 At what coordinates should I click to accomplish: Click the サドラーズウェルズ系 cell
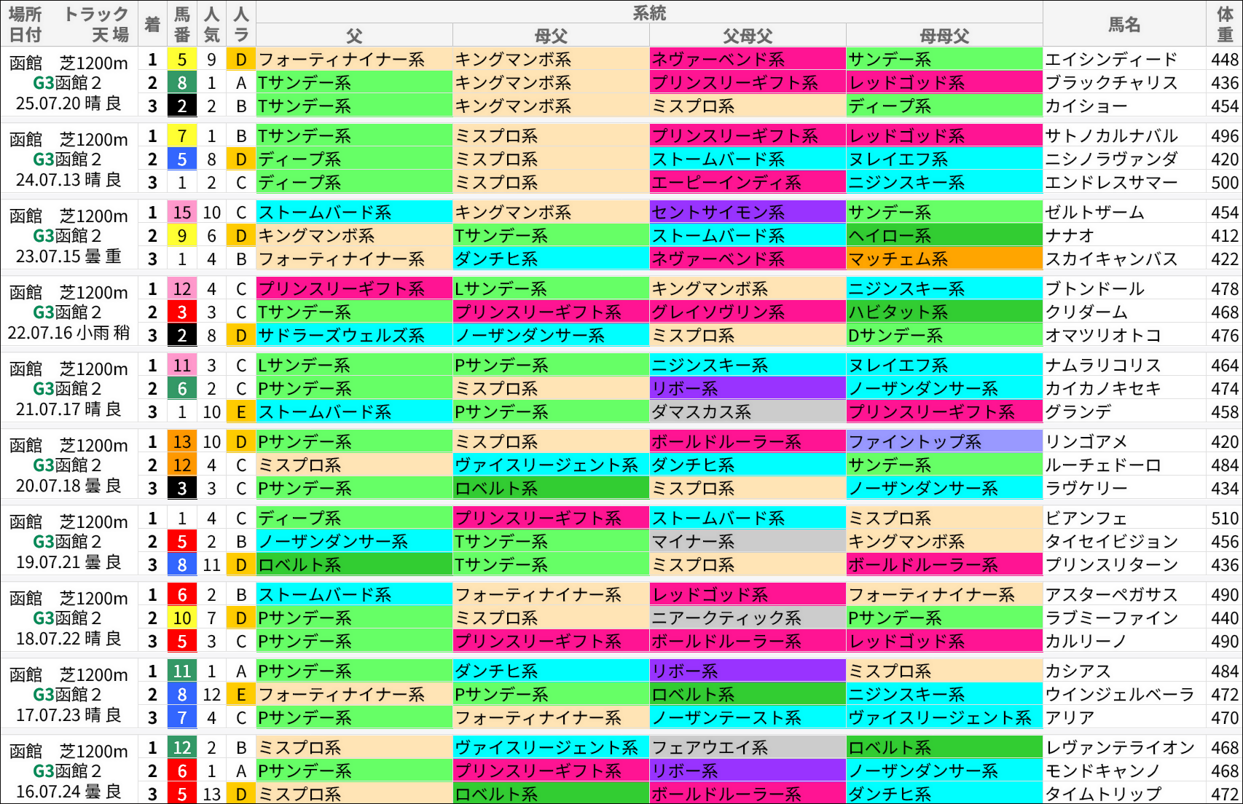354,336
